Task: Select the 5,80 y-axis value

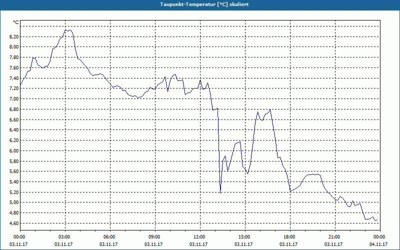Action: coord(14,161)
